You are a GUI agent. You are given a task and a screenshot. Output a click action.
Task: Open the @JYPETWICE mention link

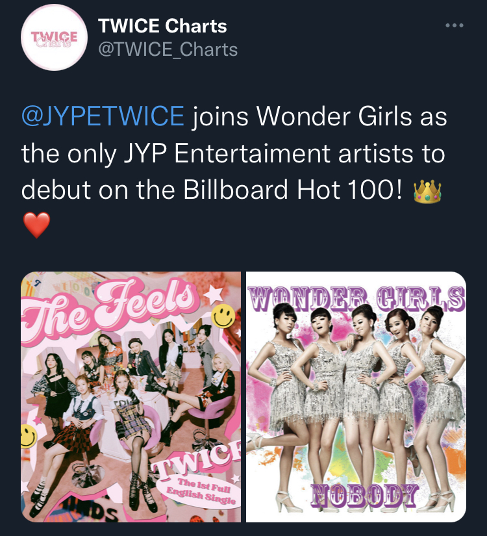pos(103,116)
